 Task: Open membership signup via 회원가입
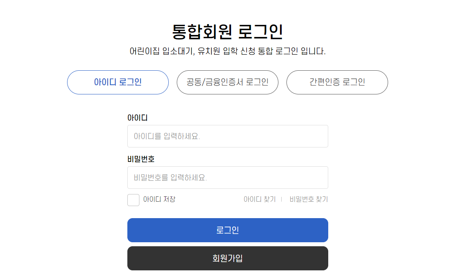227,258
